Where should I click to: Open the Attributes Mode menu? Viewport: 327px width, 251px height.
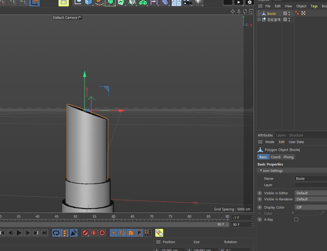pyautogui.click(x=270, y=142)
